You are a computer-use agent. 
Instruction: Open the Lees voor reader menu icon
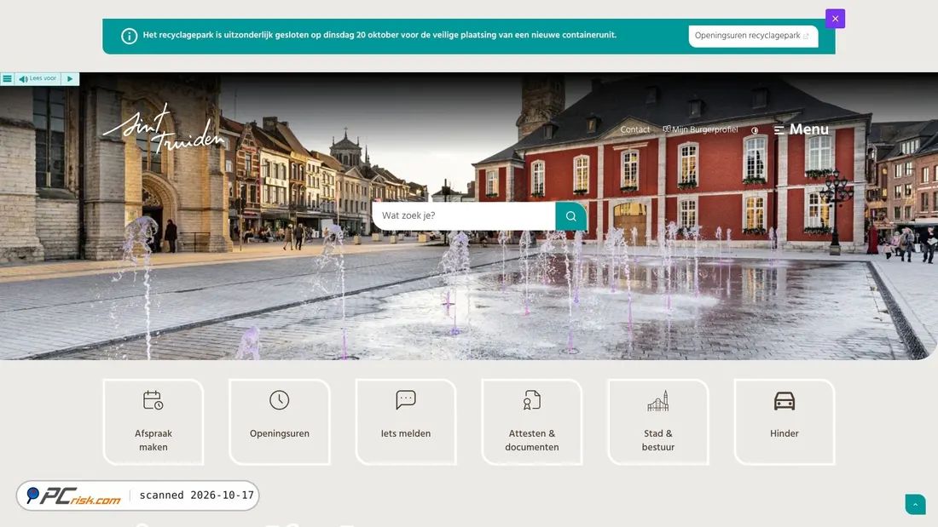coord(7,79)
